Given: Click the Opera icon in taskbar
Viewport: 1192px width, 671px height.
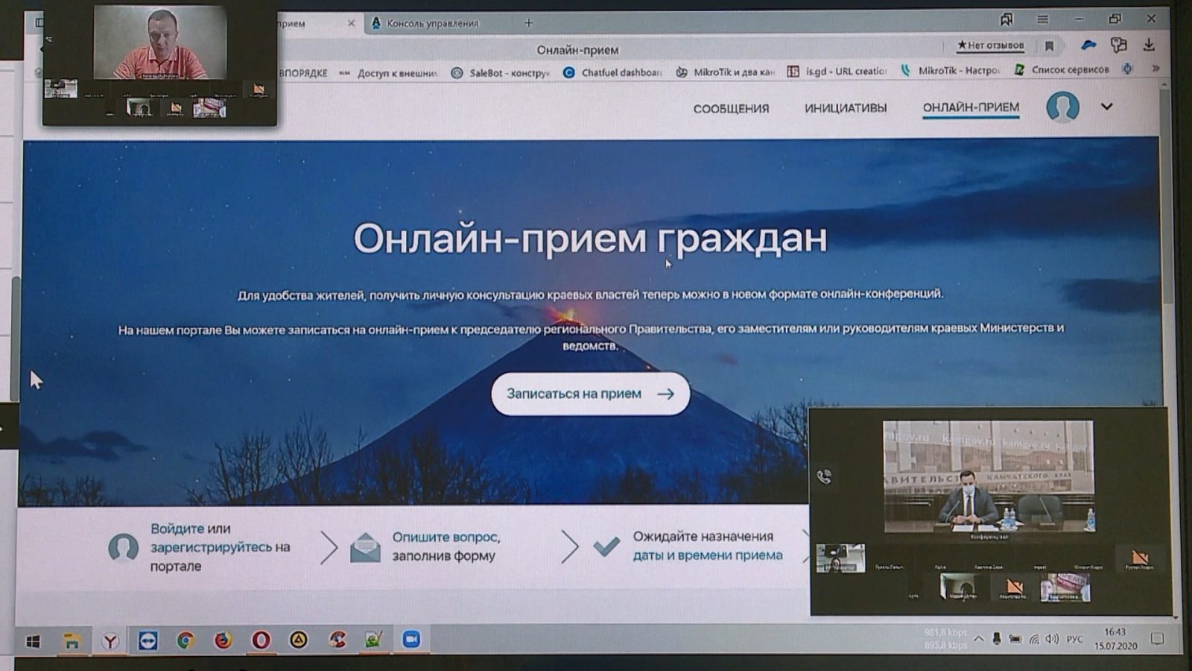Looking at the screenshot, I should pyautogui.click(x=261, y=640).
